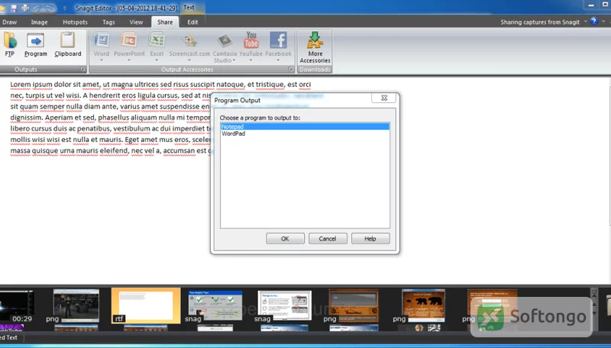Open the blue help question icon
The height and width of the screenshot is (348, 611).
(x=594, y=21)
